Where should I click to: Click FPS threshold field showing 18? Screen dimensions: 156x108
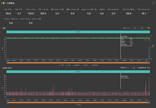pos(135,28)
